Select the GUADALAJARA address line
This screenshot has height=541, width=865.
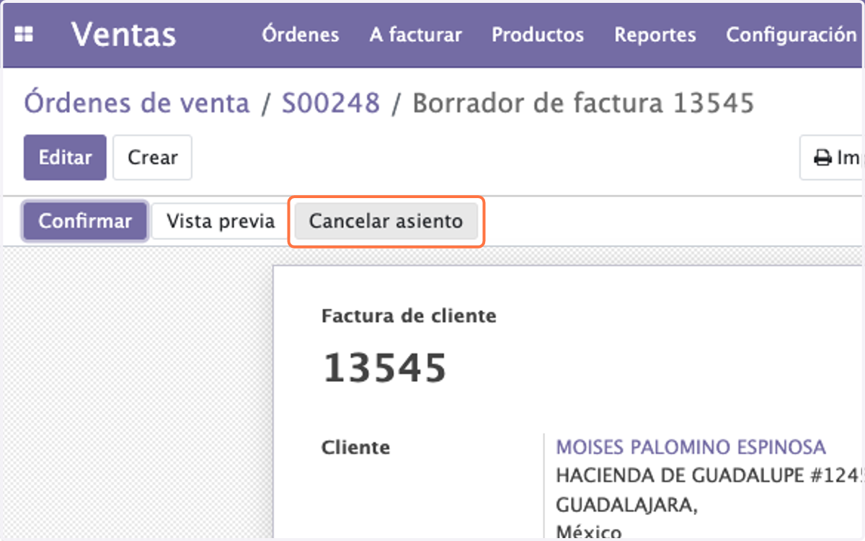pyautogui.click(x=626, y=505)
